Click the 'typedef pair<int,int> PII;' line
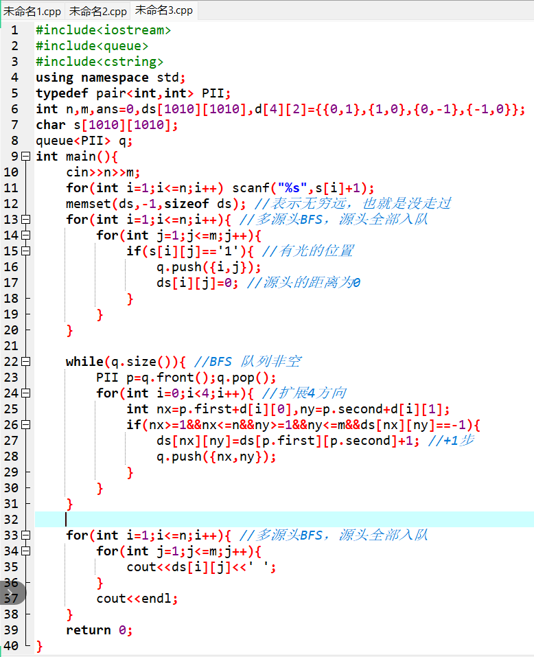This screenshot has width=534, height=657. coord(132,93)
